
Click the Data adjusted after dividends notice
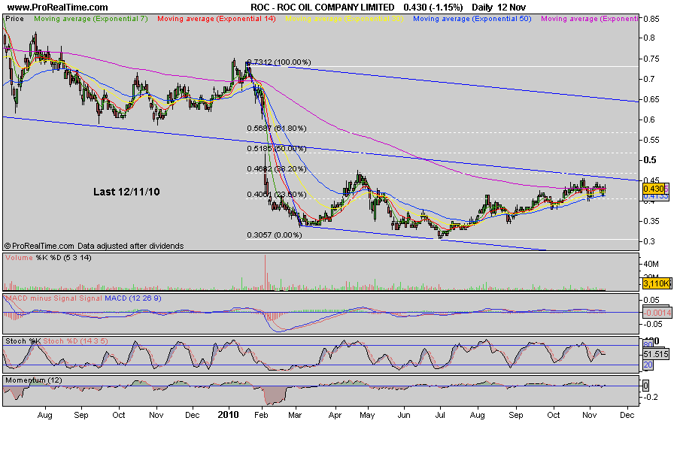130,246
